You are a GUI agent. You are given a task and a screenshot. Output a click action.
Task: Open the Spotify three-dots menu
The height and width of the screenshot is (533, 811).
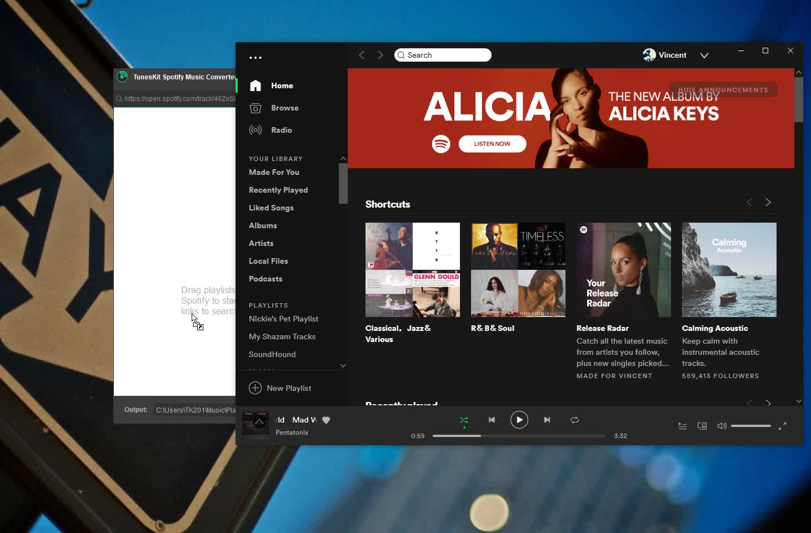tap(255, 58)
